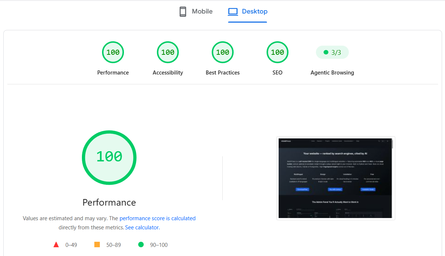
Task: Click the Accessibility label
Action: [x=168, y=73]
